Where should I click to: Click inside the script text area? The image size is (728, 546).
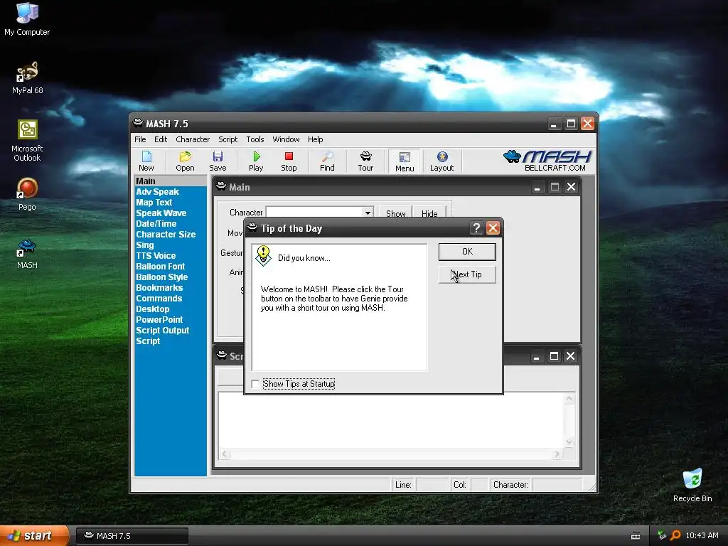click(391, 420)
